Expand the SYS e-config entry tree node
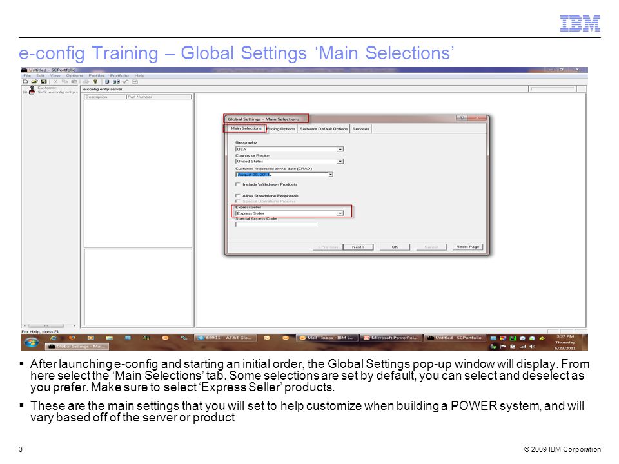 pyautogui.click(x=25, y=92)
